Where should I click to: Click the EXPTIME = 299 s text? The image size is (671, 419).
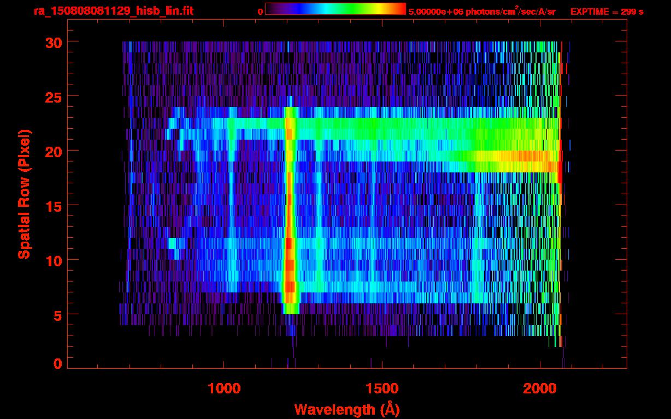[x=607, y=11]
